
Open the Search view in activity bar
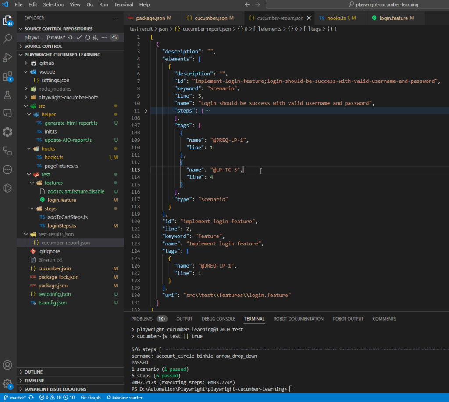[7, 39]
